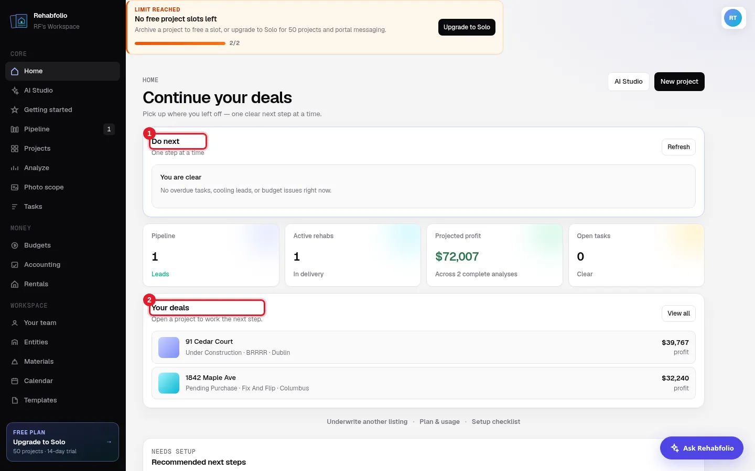Open the RT user avatar menu
The height and width of the screenshot is (471, 755).
(x=733, y=18)
